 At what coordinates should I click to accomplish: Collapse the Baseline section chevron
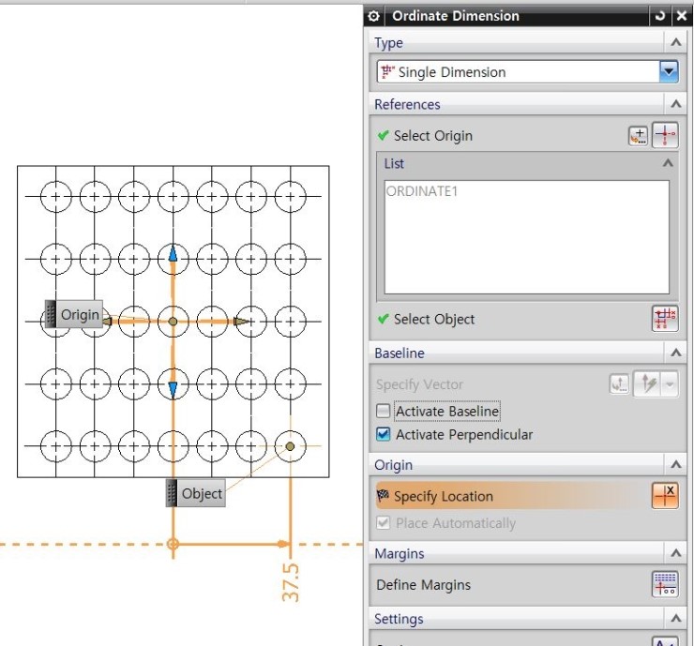675,353
